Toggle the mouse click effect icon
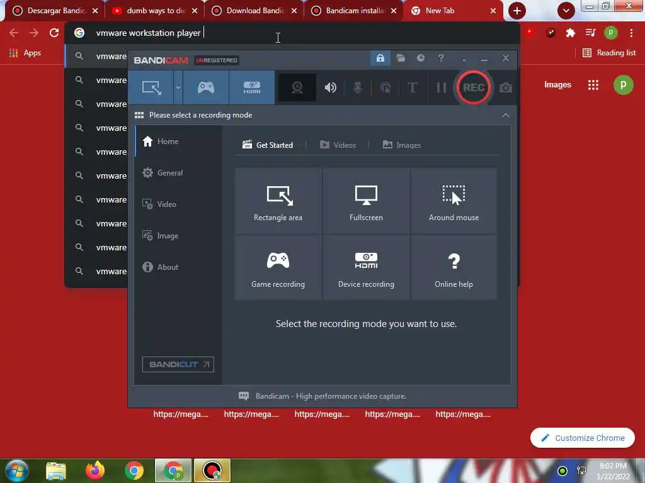 tap(385, 87)
